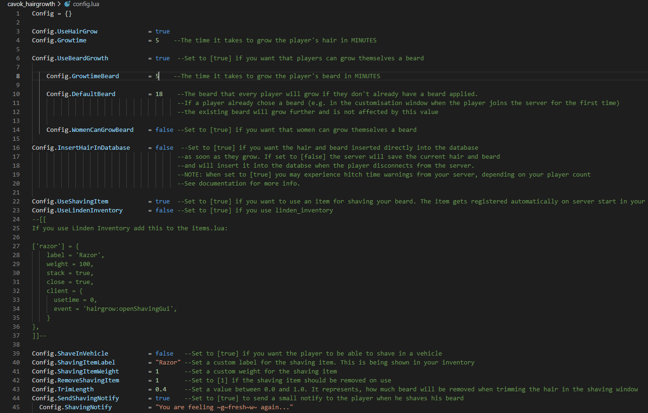The height and width of the screenshot is (413, 648).
Task: Click the usetime = 0 line
Action: 75,300
